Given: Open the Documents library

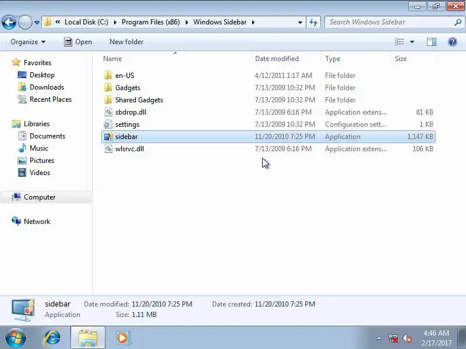Looking at the screenshot, I should [47, 136].
